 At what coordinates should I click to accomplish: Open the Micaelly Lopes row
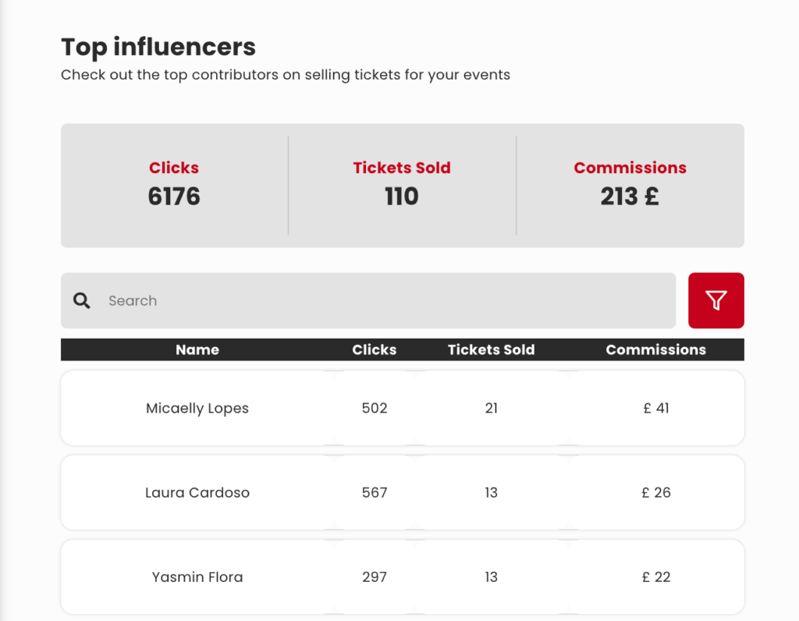(x=403, y=408)
